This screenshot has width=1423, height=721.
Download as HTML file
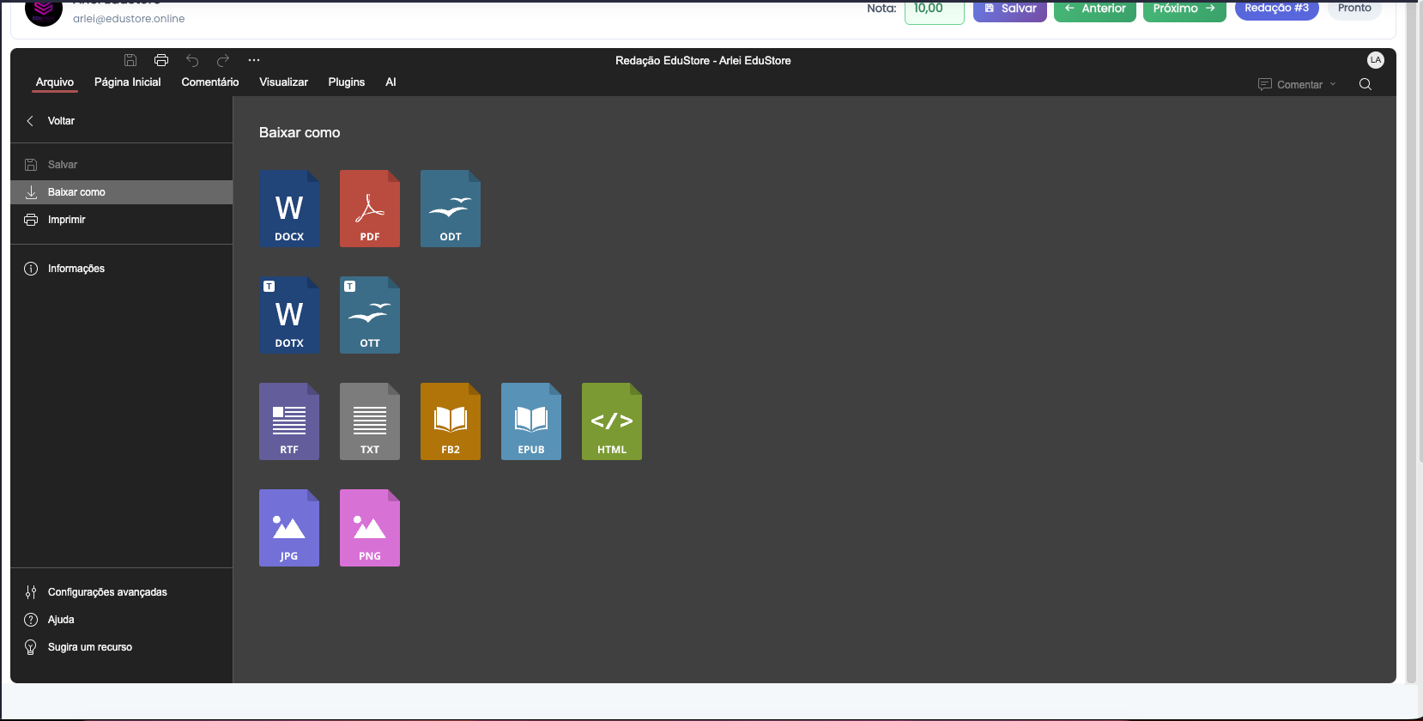tap(612, 421)
